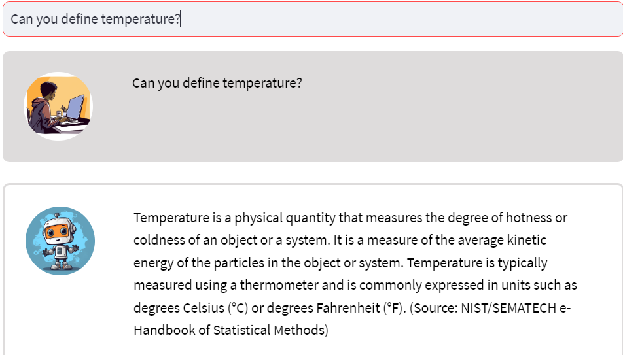623x355 pixels.
Task: Click the robot assistant avatar
Action: point(60,241)
